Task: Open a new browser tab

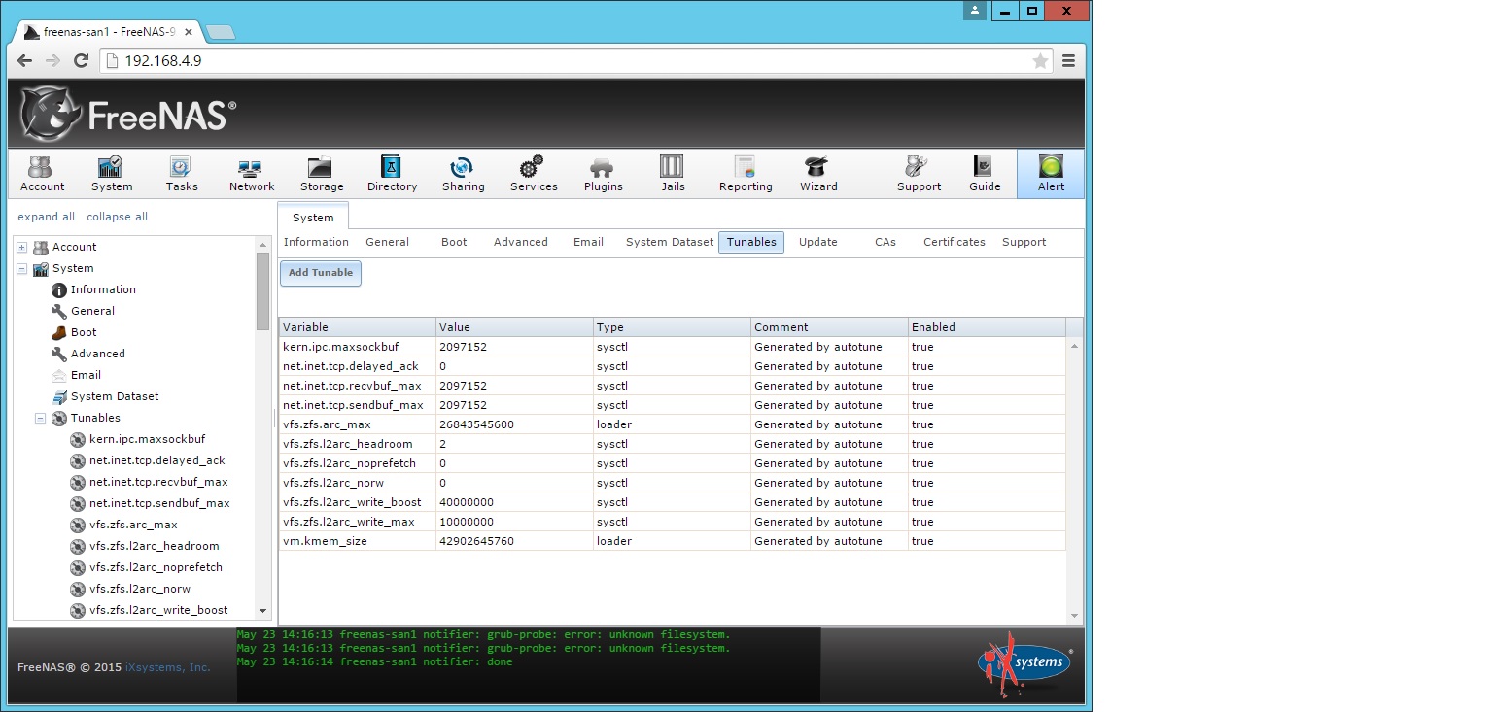Action: coord(221,32)
